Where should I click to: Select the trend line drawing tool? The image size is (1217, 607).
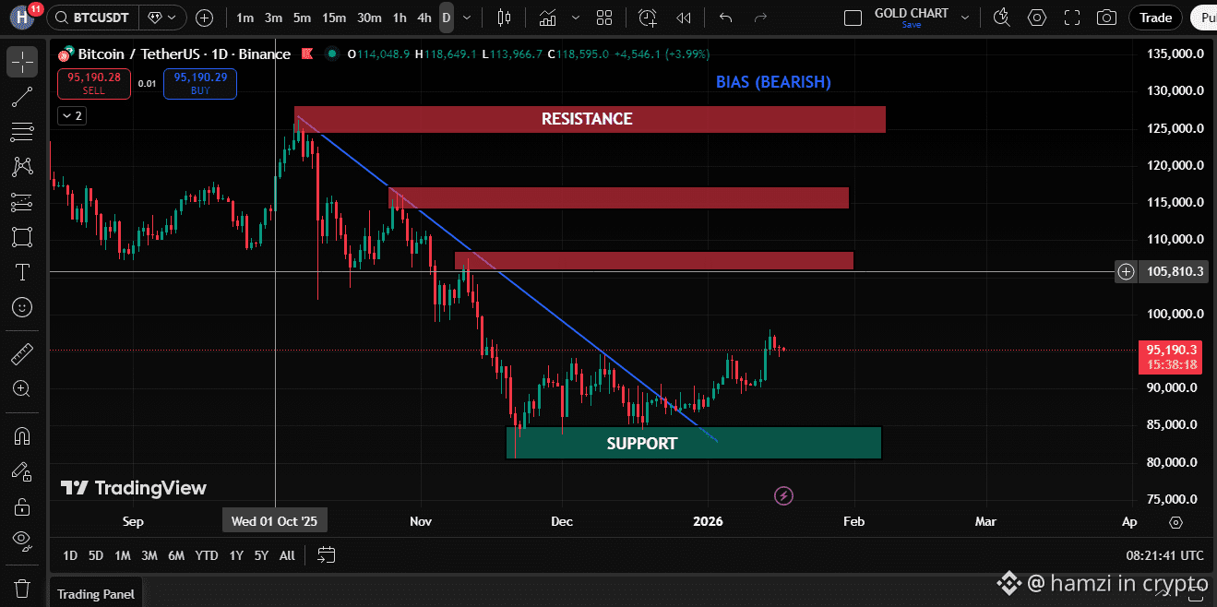(x=22, y=97)
